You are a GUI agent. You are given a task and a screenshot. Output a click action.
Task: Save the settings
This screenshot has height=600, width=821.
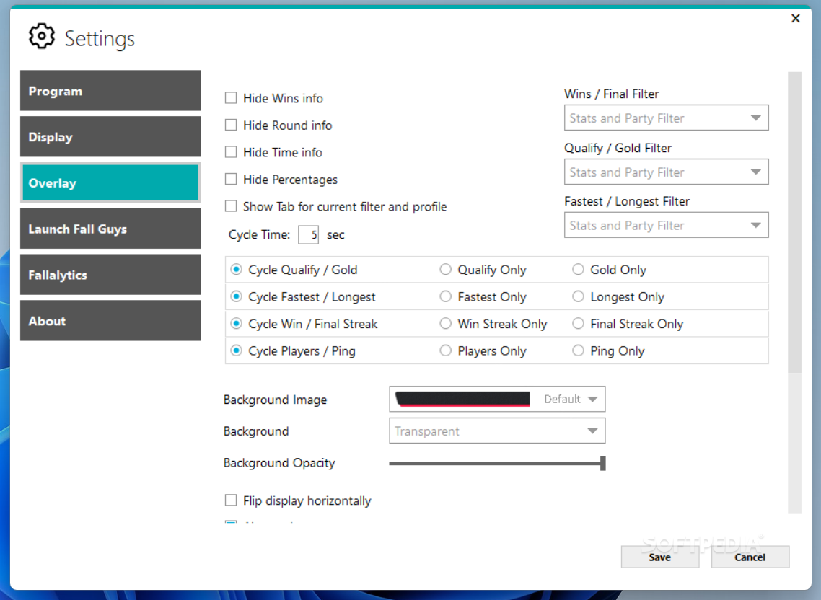(659, 557)
